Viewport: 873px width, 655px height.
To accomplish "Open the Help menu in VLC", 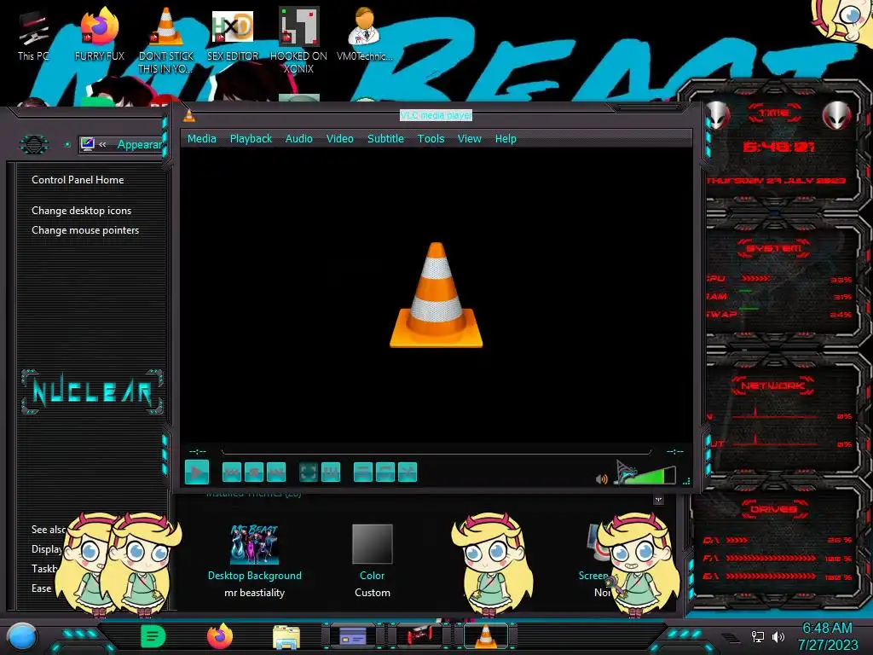I will [506, 139].
